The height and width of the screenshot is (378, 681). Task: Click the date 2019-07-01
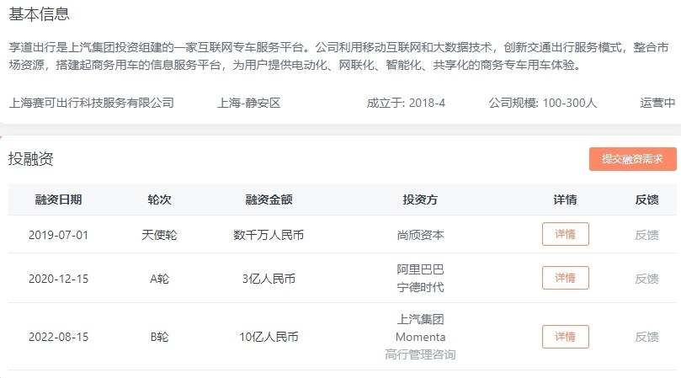pos(59,235)
